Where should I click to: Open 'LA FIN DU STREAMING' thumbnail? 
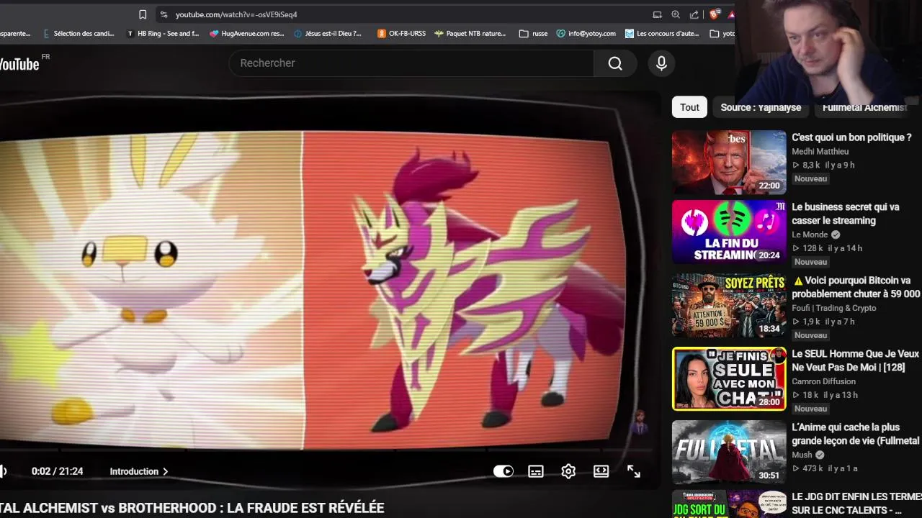(729, 232)
